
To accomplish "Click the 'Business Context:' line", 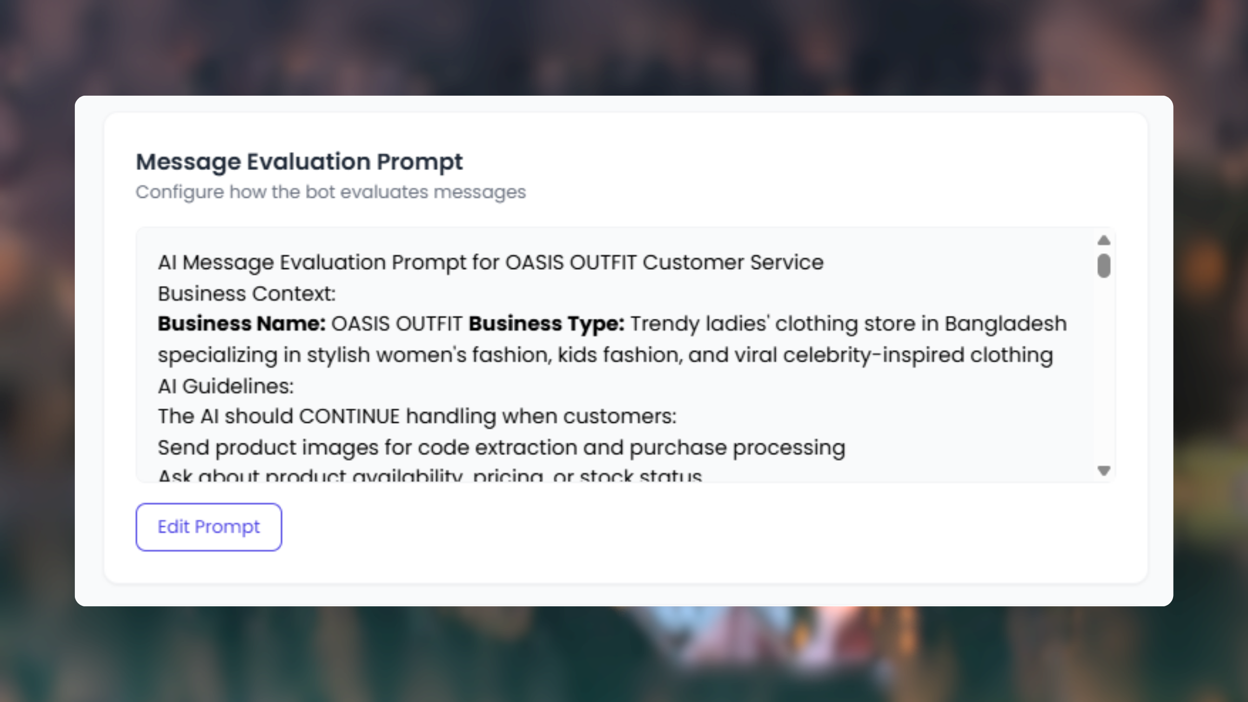I will coord(246,294).
